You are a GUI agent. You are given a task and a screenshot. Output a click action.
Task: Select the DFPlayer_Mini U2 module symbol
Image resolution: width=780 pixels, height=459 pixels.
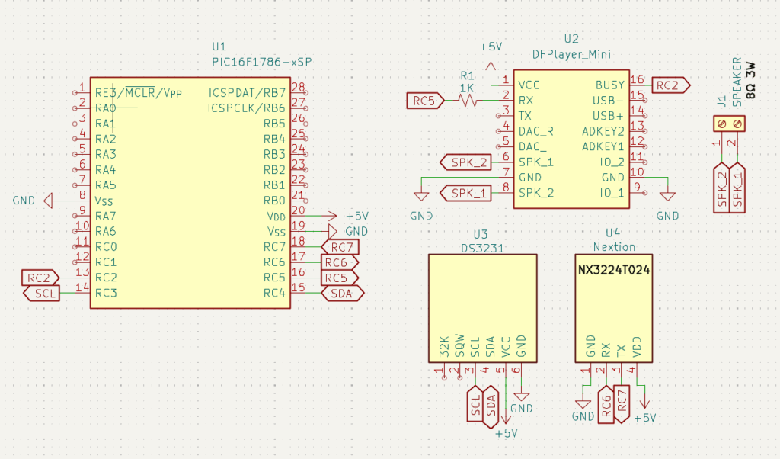580,139
